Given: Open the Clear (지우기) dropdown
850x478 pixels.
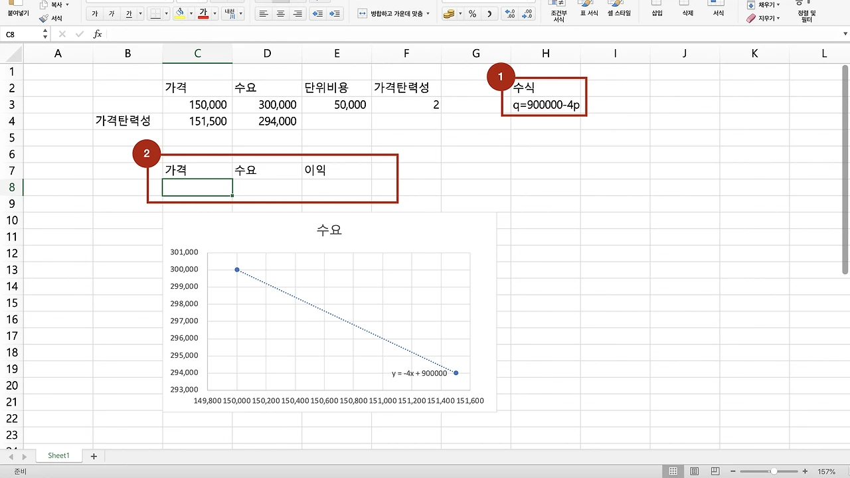Looking at the screenshot, I should point(764,19).
